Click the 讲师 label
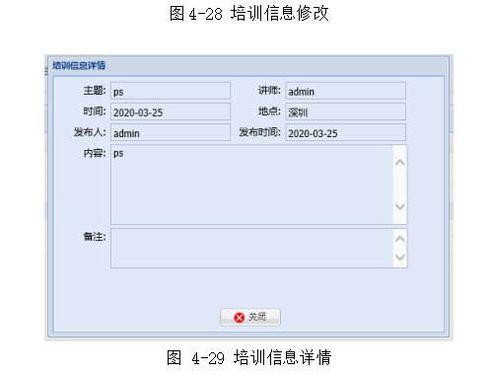 (x=269, y=91)
